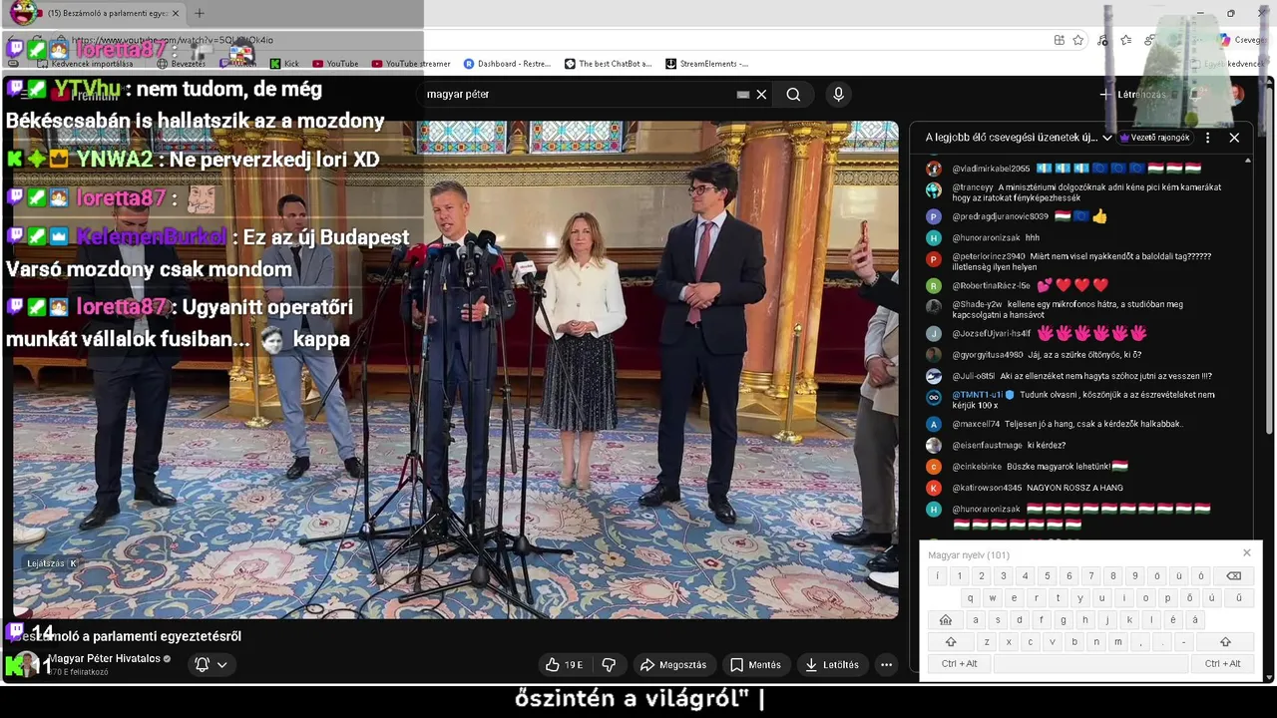Image resolution: width=1277 pixels, height=718 pixels.
Task: Open YouTube bookmark in bookmarks bar
Action: click(x=335, y=64)
